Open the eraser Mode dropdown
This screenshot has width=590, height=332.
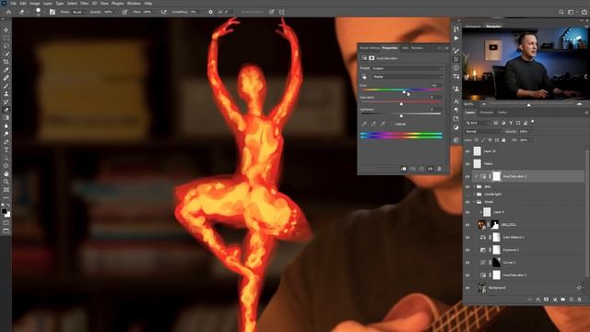[78, 12]
